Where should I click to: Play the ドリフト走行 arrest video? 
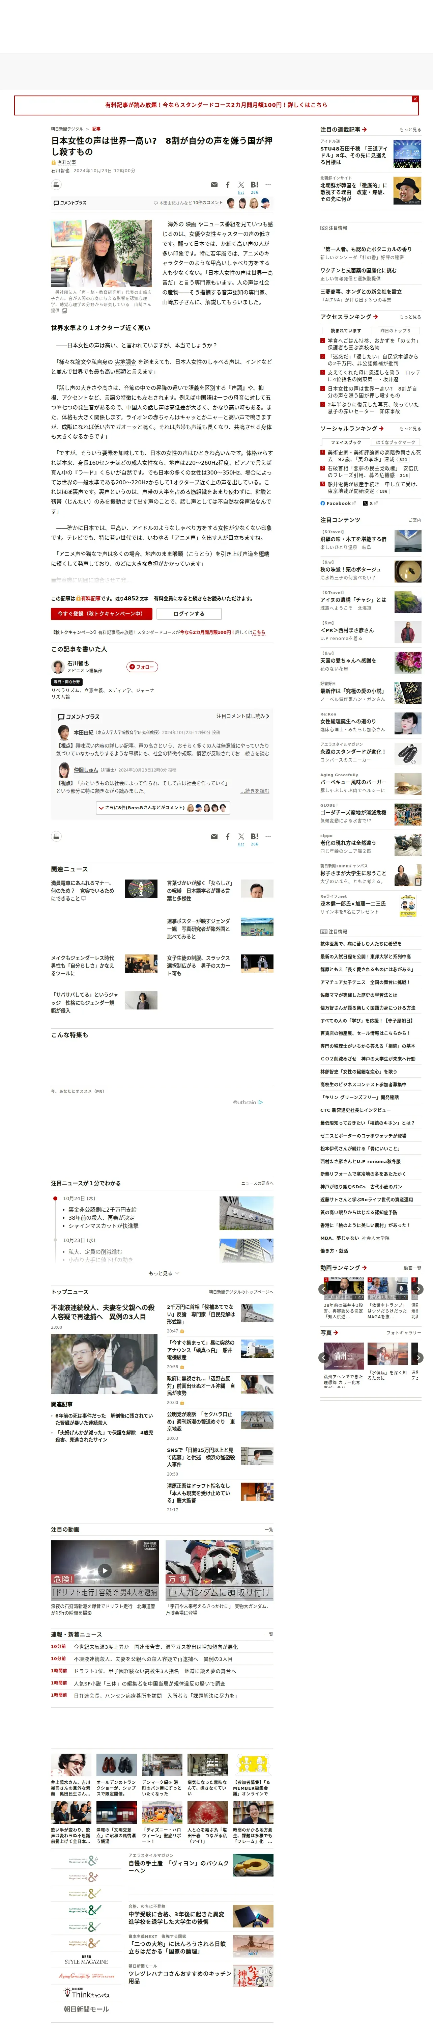coord(105,1571)
